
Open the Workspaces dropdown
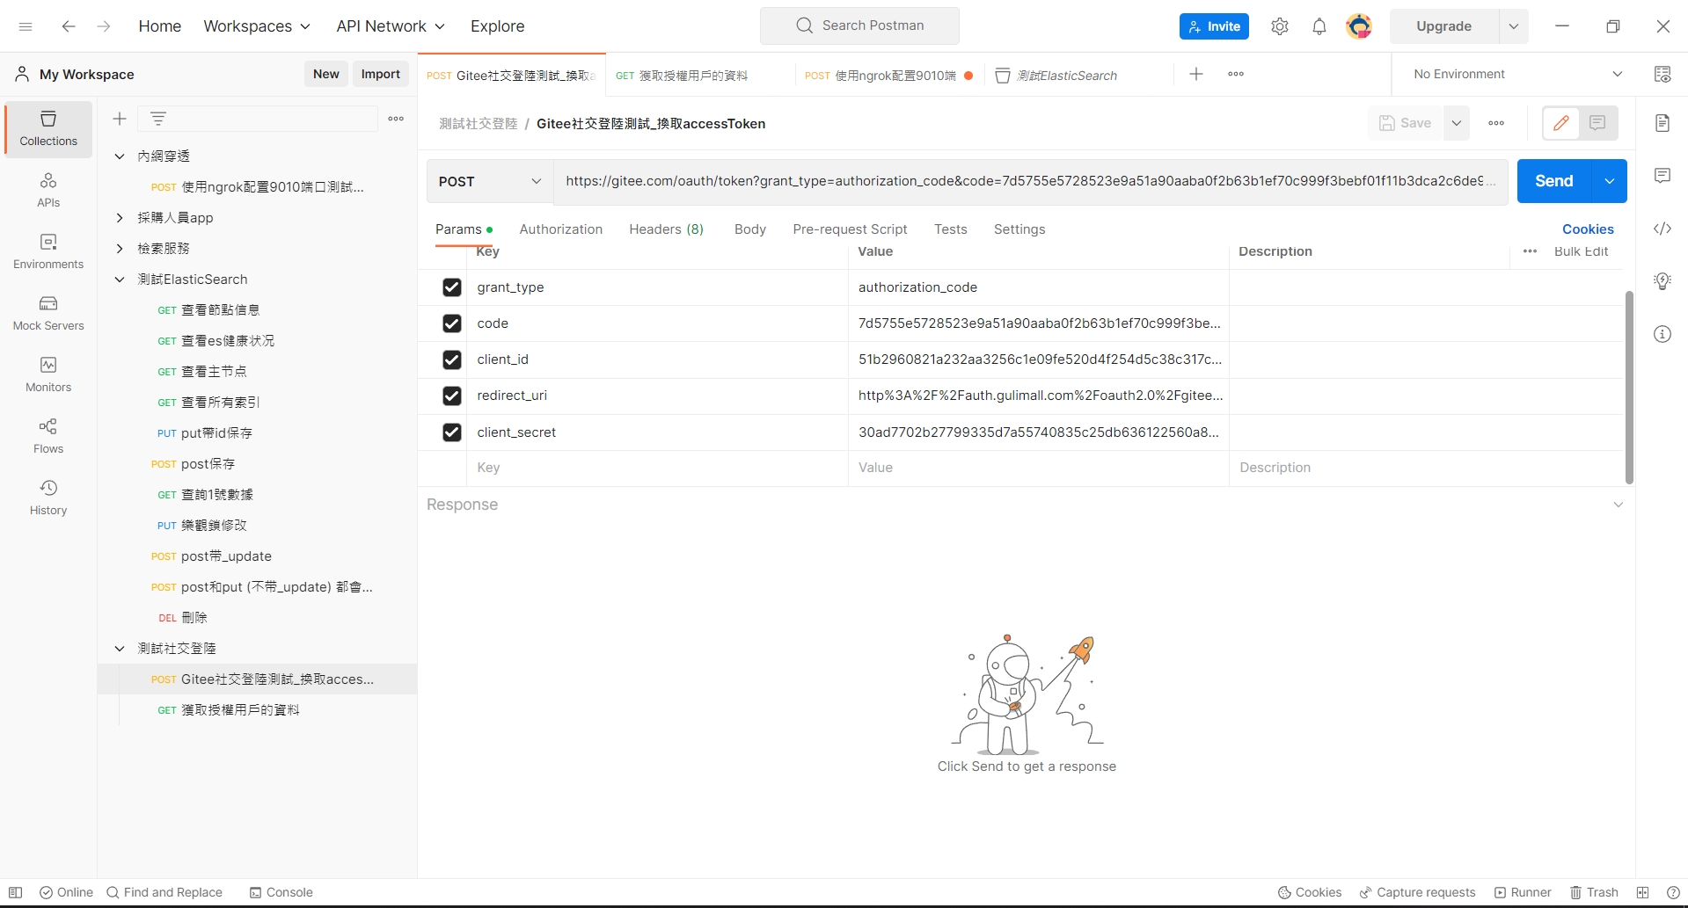point(257,26)
